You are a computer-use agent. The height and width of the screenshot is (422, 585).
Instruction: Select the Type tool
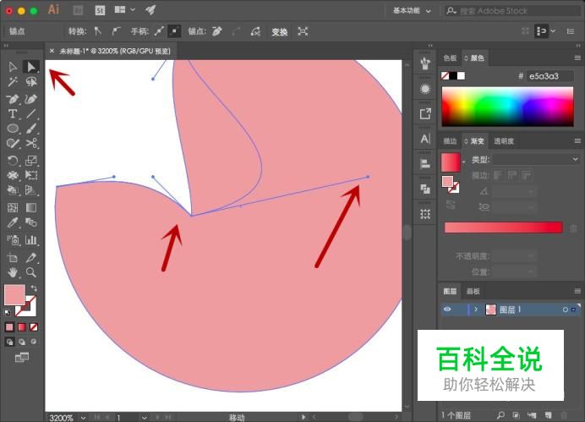coord(13,113)
